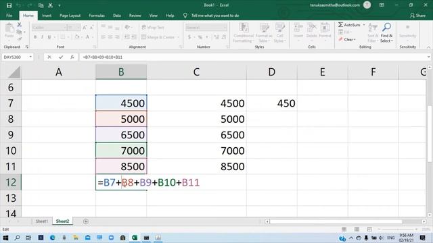Expand the formula bar

pos(428,57)
